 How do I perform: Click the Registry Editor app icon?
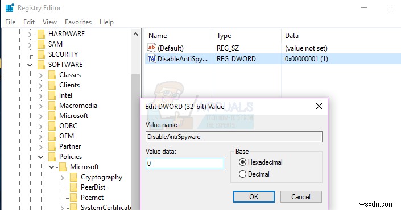(x=10, y=8)
